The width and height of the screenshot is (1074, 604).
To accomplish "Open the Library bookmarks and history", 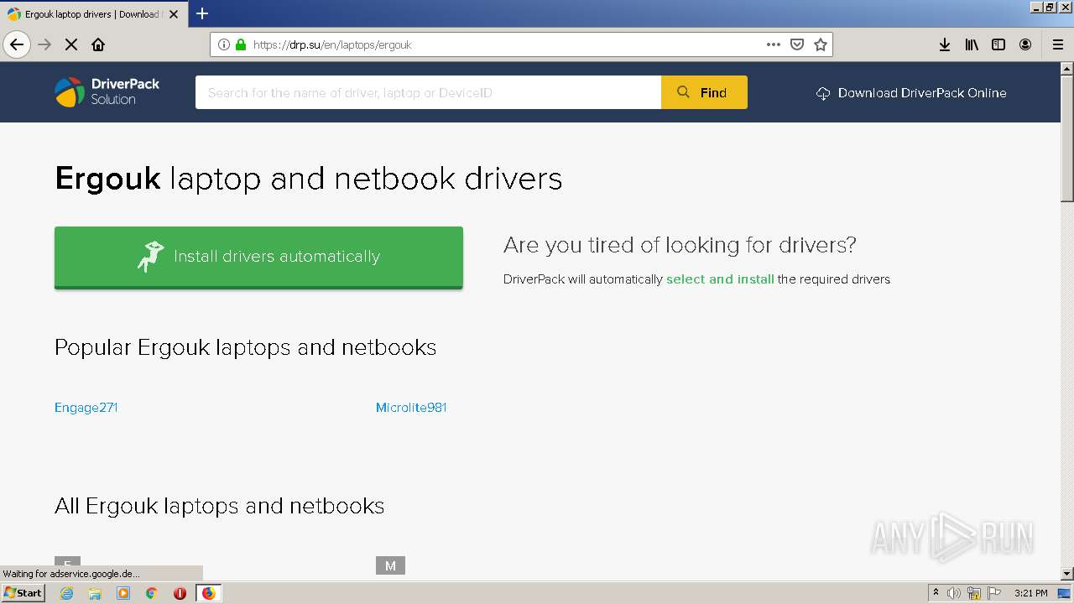I will pos(972,44).
